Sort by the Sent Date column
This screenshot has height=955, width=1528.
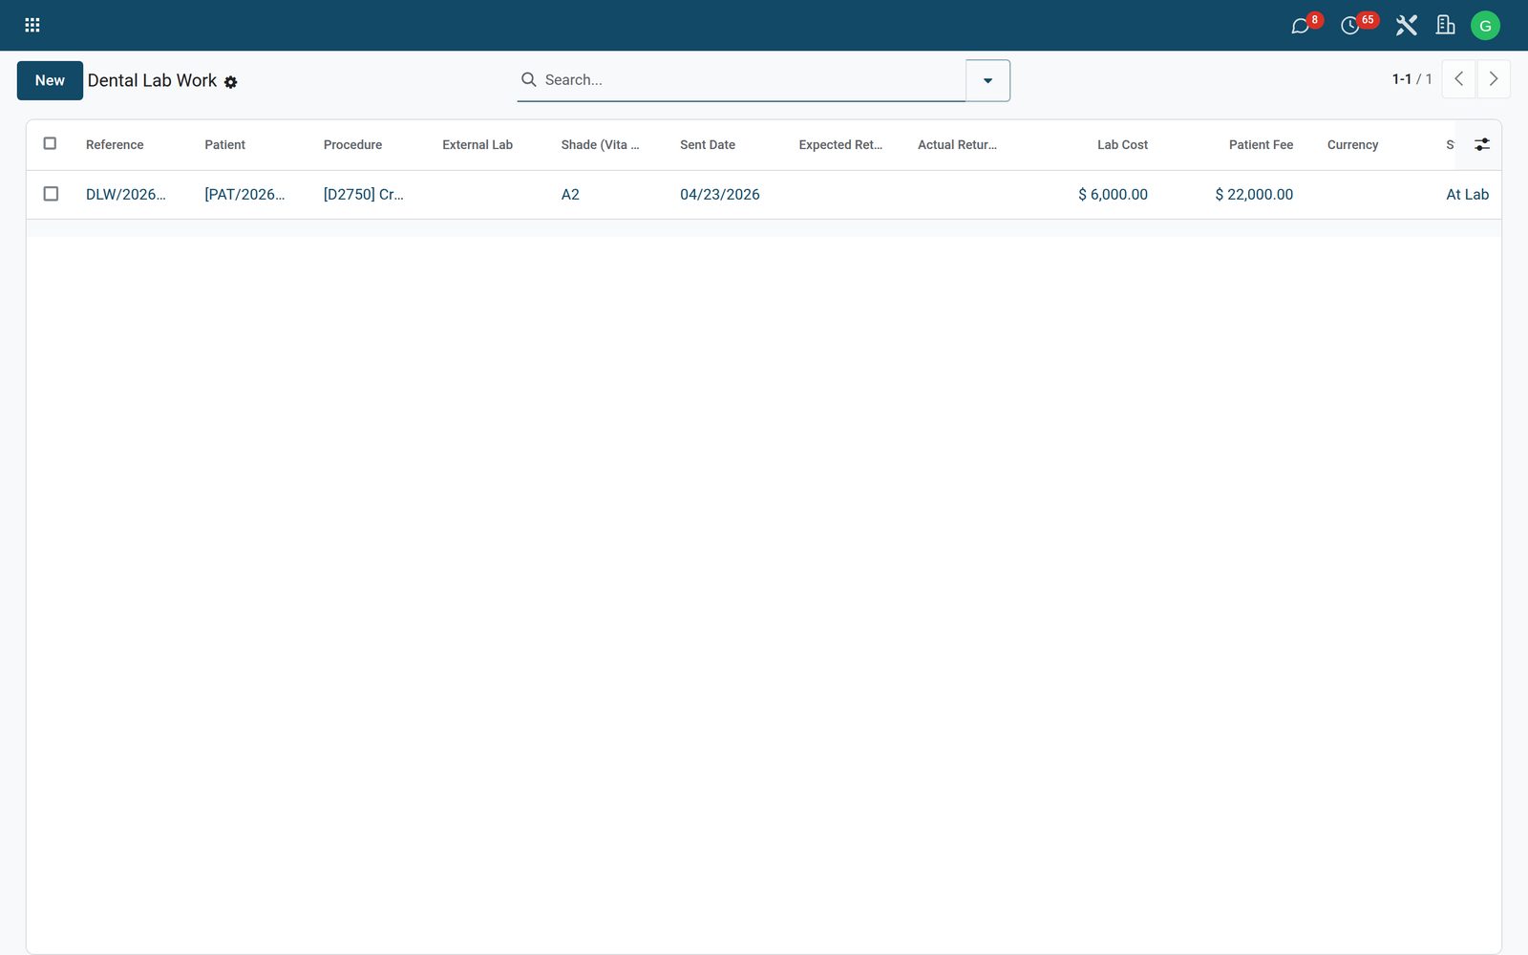point(708,145)
